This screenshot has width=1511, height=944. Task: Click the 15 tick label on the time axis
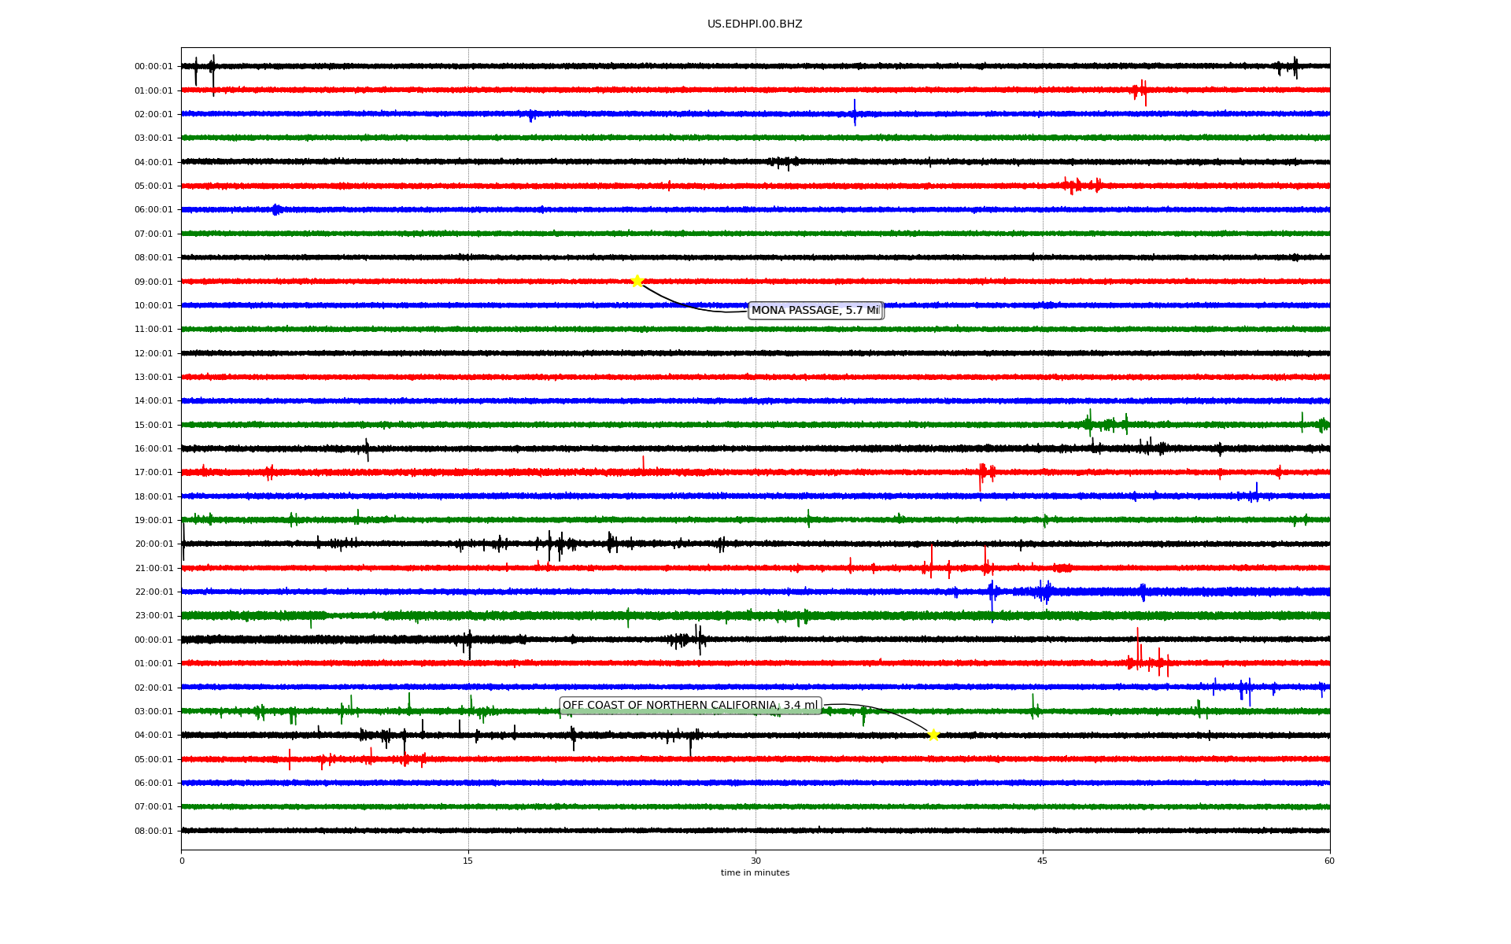coord(468,861)
